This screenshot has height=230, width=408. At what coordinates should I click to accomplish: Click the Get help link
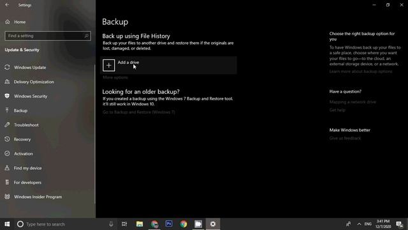[337, 110]
